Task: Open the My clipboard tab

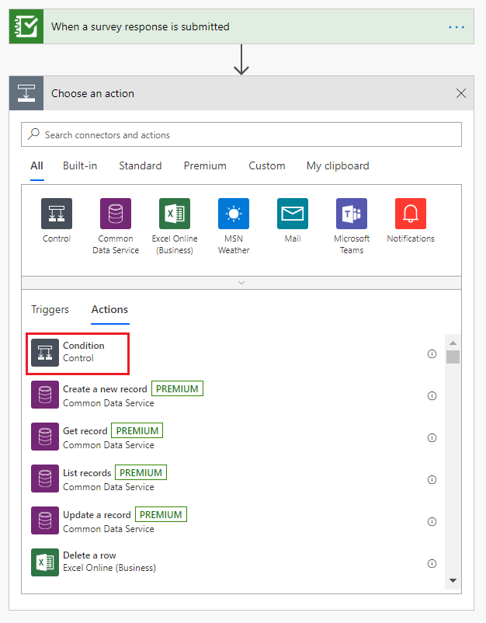Action: pos(338,165)
